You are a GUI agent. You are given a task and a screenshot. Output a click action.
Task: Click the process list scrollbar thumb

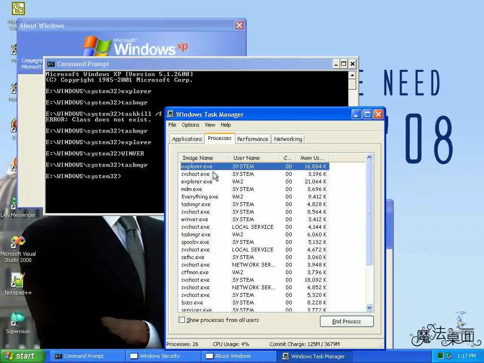pos(369,213)
